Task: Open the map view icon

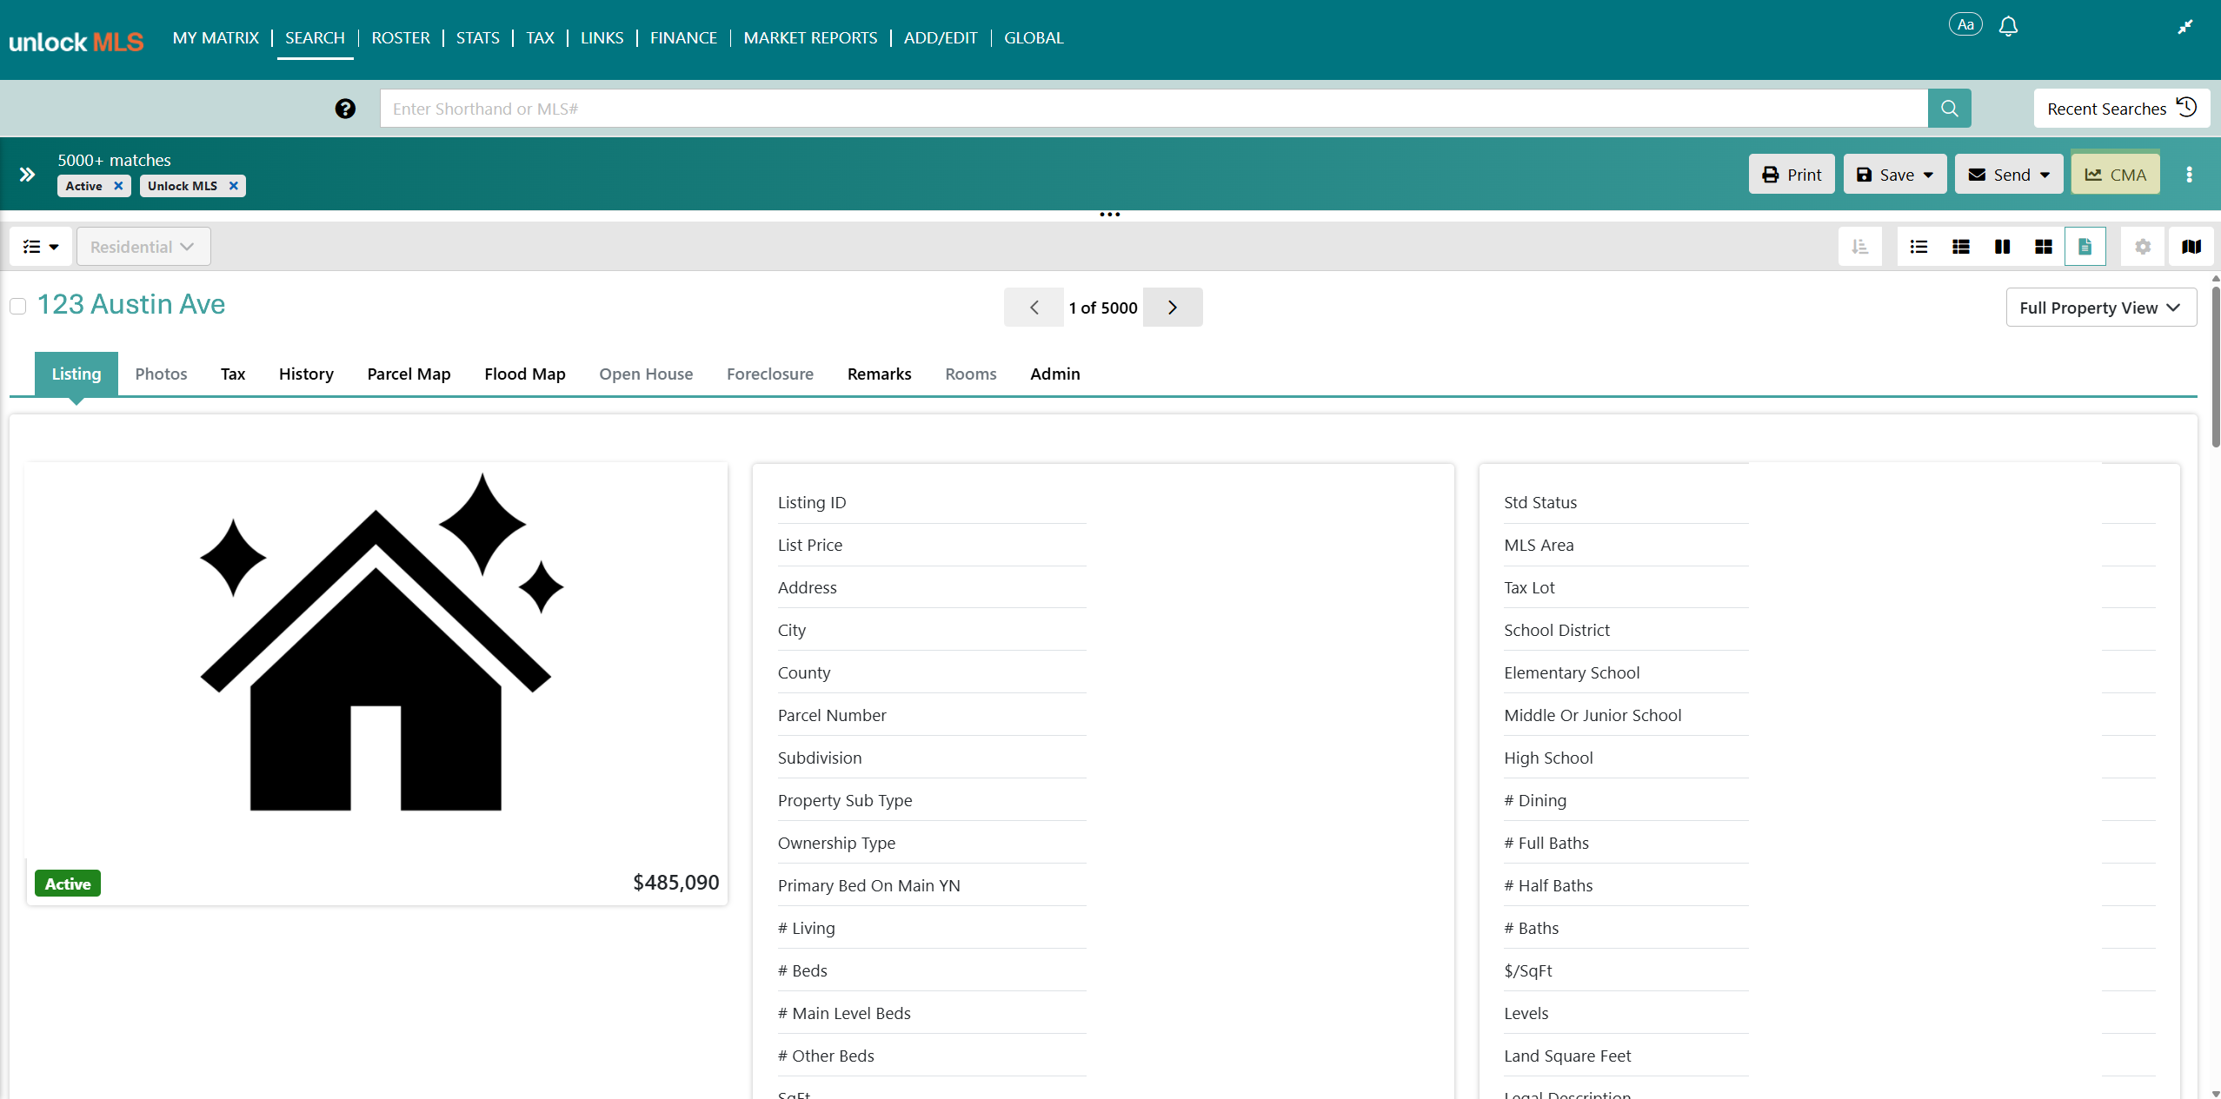Action: pos(2191,247)
